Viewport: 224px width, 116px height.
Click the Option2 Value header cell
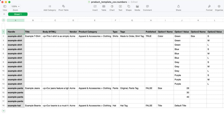pyautogui.click(x=214, y=32)
